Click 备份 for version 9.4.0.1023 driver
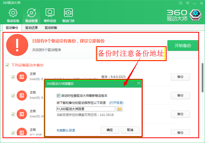The width and height of the screenshot is (205, 143). [180, 77]
